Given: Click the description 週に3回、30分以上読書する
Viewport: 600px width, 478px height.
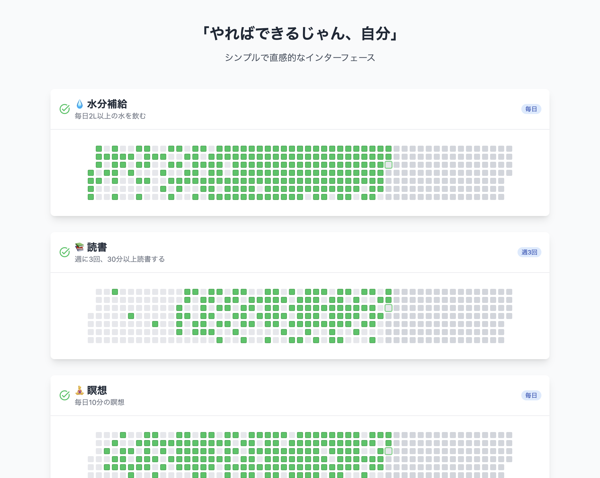Looking at the screenshot, I should (x=120, y=259).
